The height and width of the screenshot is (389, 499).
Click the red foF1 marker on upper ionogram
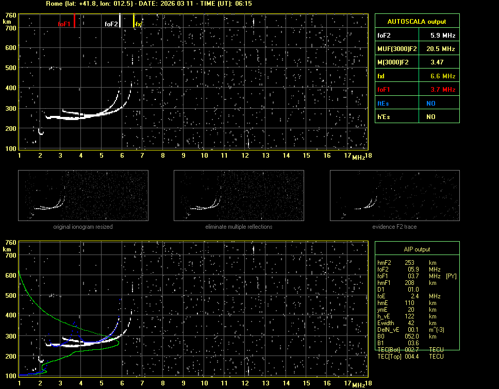pos(74,21)
